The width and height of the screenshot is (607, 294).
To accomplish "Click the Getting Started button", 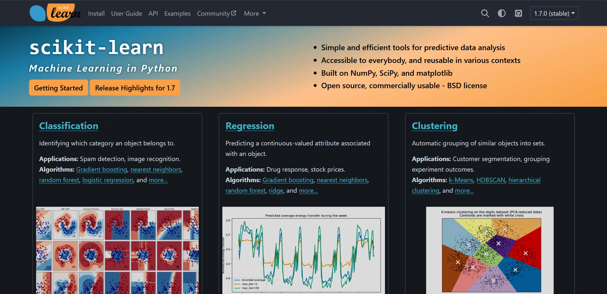I will point(58,88).
